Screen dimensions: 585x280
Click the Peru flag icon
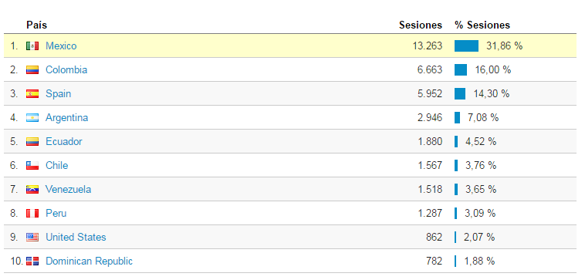point(32,213)
